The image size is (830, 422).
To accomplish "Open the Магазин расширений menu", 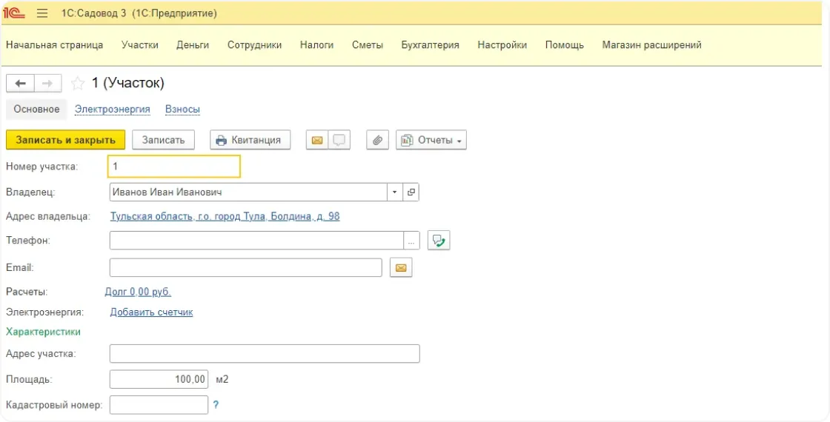I will pos(651,45).
